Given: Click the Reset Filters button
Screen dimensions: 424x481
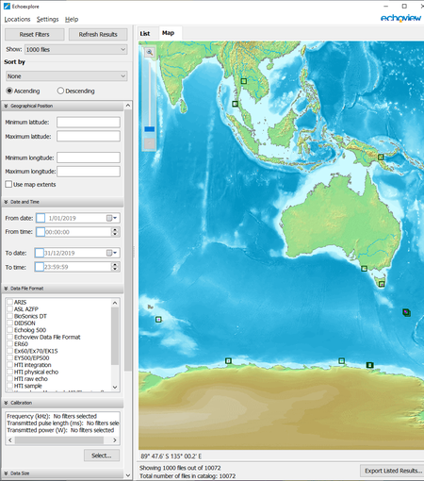Looking at the screenshot, I should pyautogui.click(x=35, y=34).
